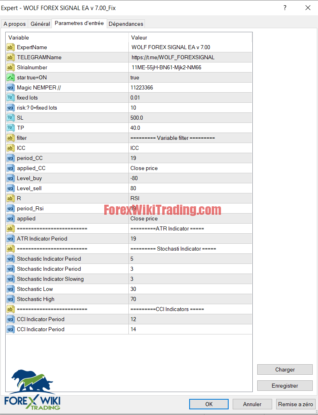
Task: Edit the ExpertName value field
Action: pyautogui.click(x=190, y=48)
